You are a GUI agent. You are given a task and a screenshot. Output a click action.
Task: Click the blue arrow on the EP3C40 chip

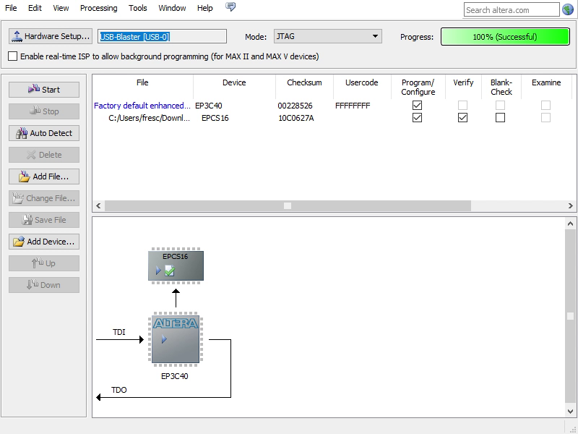pos(164,339)
